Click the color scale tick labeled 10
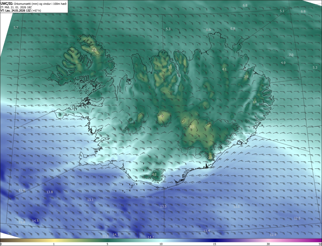 [161, 244]
